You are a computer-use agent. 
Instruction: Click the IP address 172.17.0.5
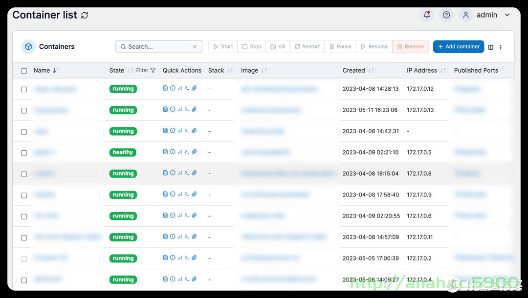[x=419, y=152]
